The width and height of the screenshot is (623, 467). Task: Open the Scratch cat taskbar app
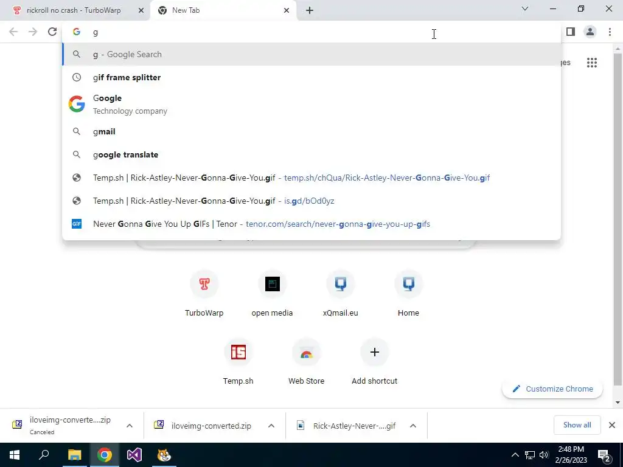164,455
